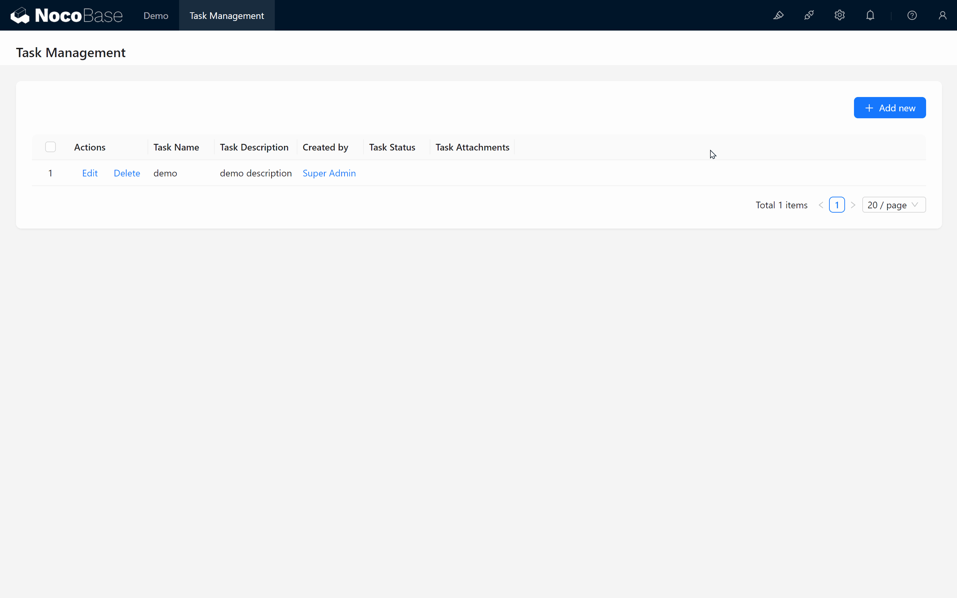Expand the 20 per page dropdown
Screen dimensions: 957x598
(x=893, y=205)
